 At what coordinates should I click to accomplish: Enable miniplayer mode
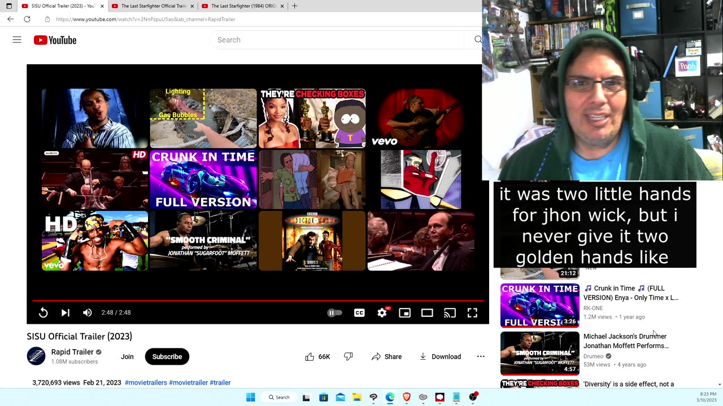point(404,313)
